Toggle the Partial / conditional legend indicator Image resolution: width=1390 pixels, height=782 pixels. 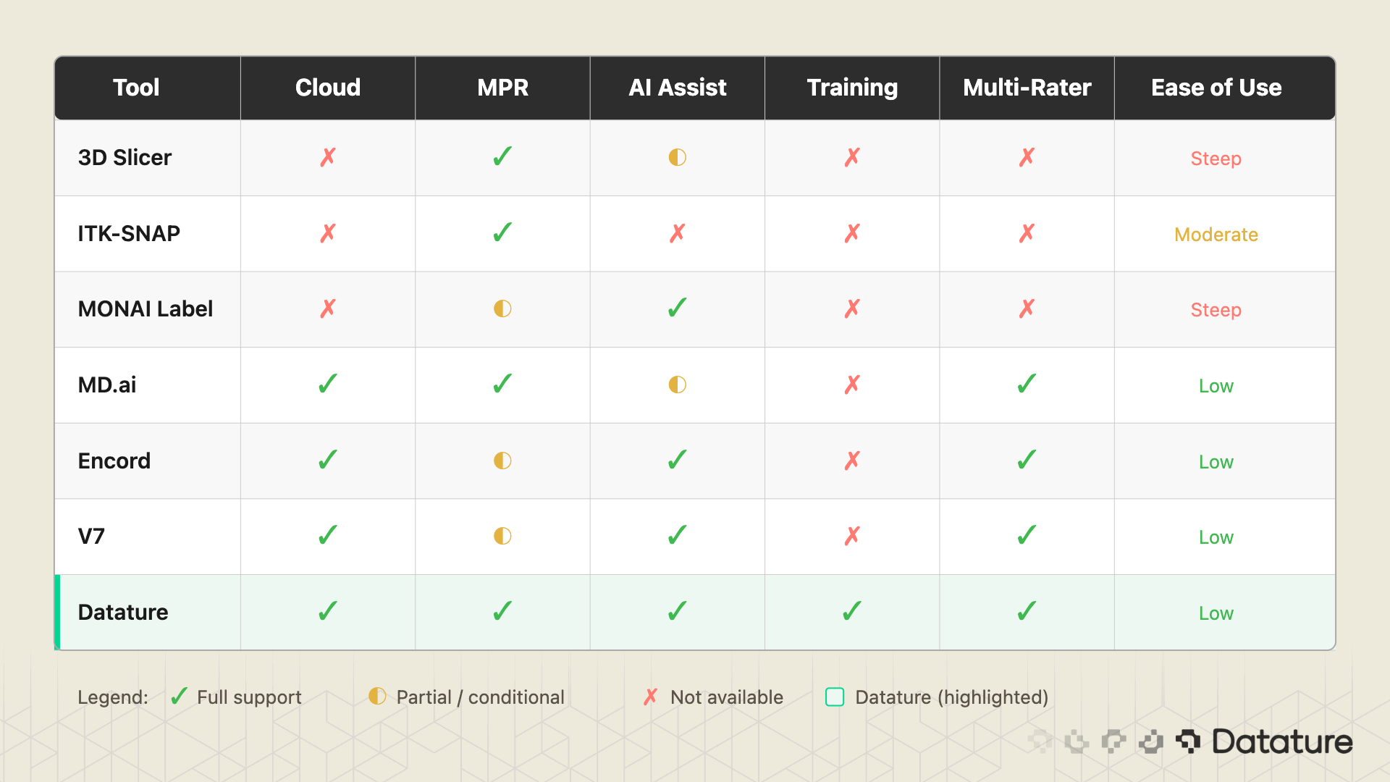click(378, 697)
